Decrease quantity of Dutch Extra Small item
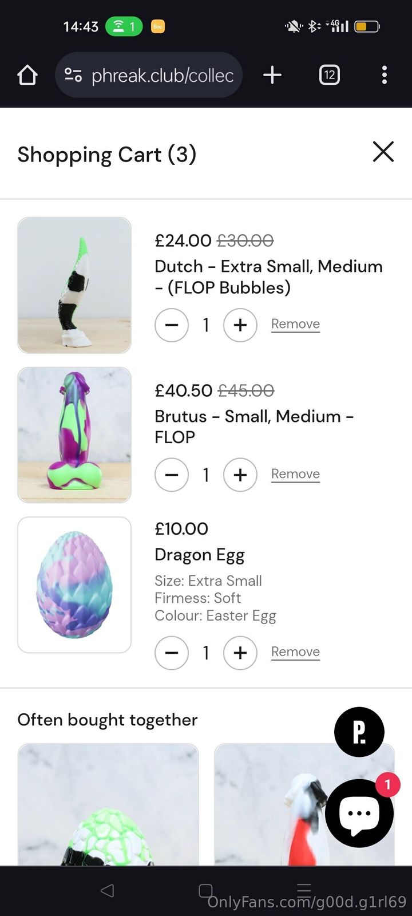The height and width of the screenshot is (916, 412). pyautogui.click(x=172, y=325)
